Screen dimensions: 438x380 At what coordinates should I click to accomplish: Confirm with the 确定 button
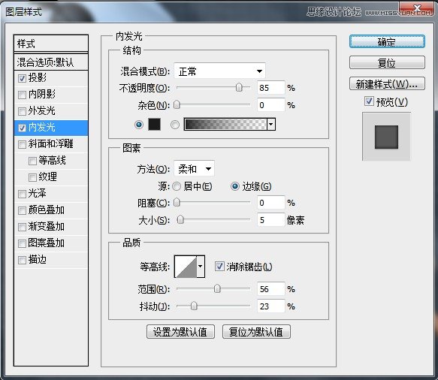[387, 41]
